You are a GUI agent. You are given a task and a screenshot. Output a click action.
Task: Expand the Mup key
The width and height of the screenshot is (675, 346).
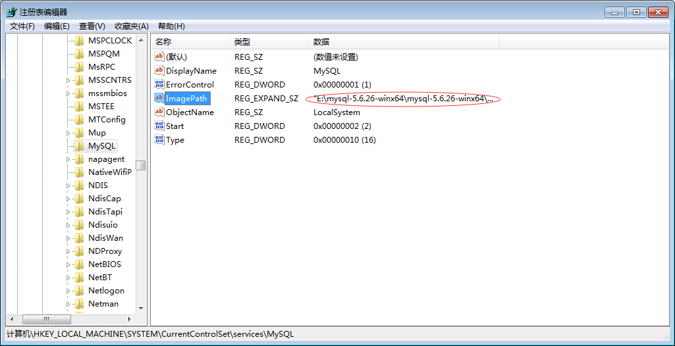pos(68,133)
